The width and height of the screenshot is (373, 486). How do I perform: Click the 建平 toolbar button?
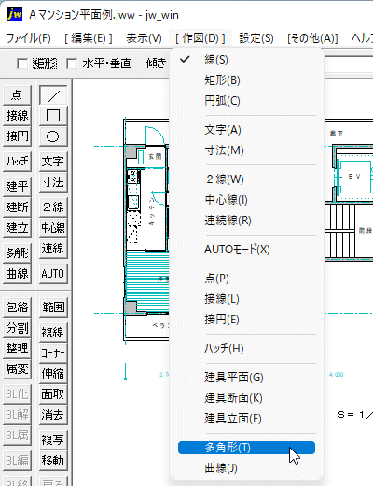coord(17,186)
